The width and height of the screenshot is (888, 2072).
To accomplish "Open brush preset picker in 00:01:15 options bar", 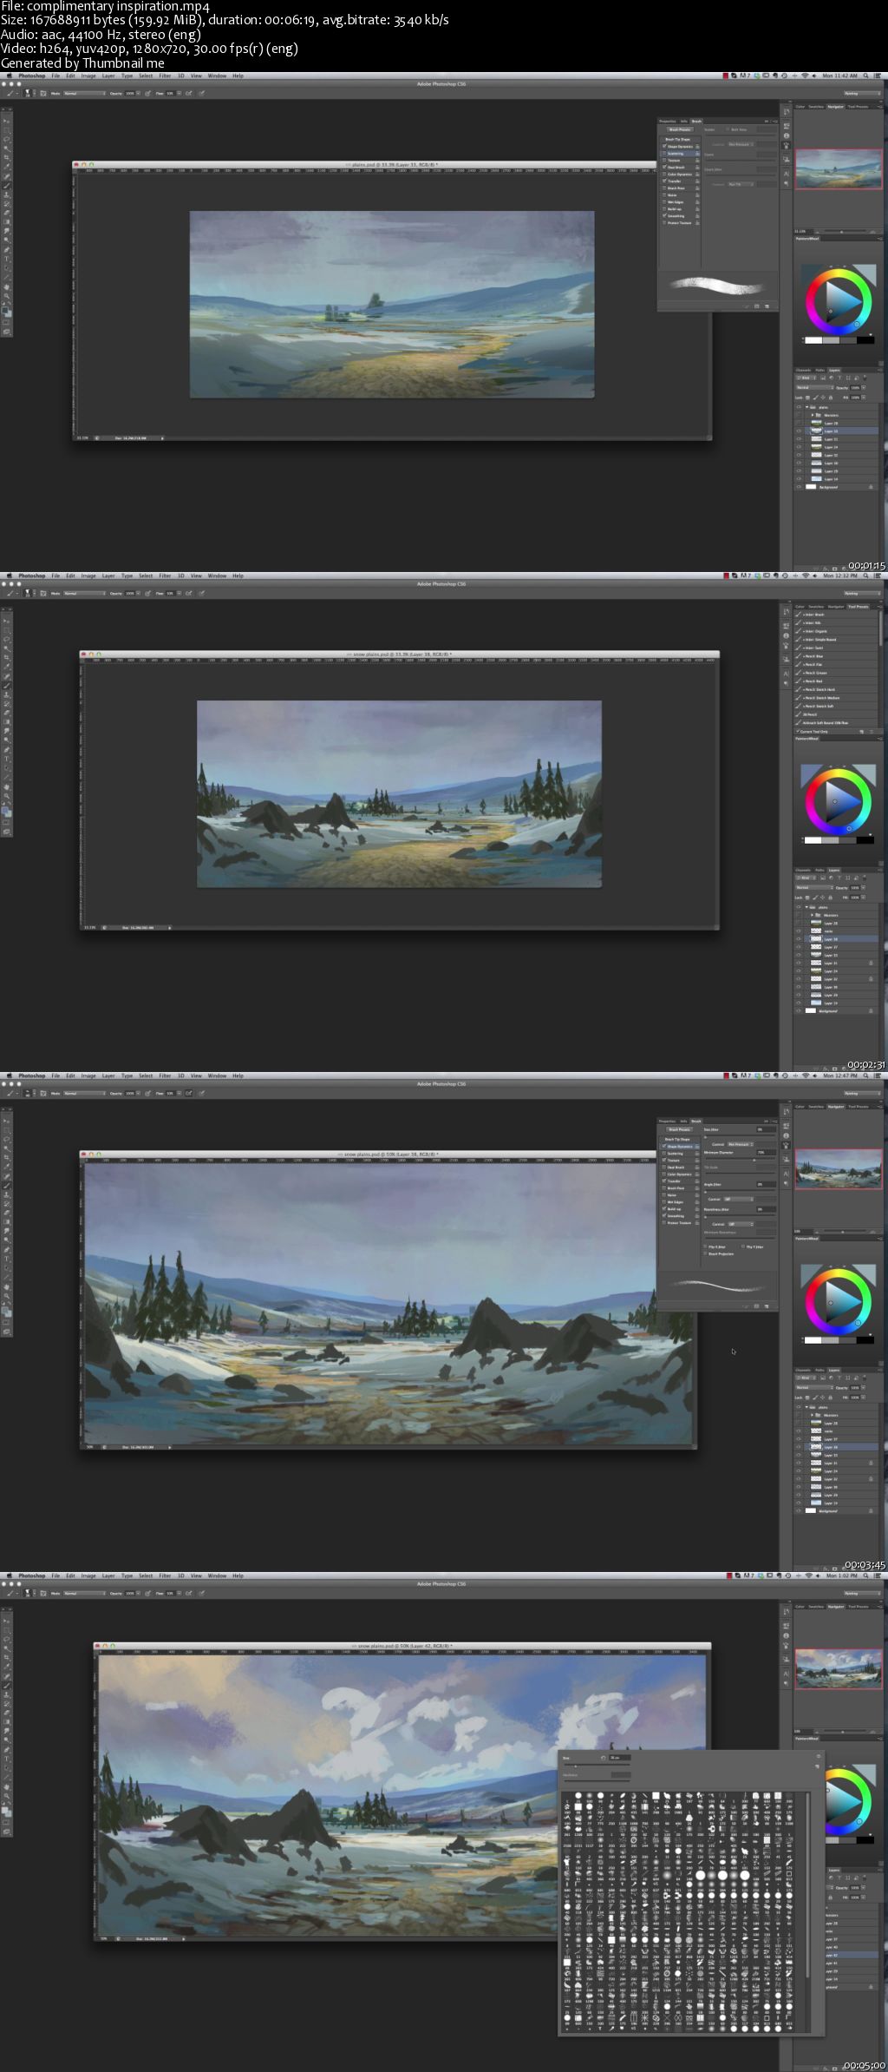I will tap(29, 93).
